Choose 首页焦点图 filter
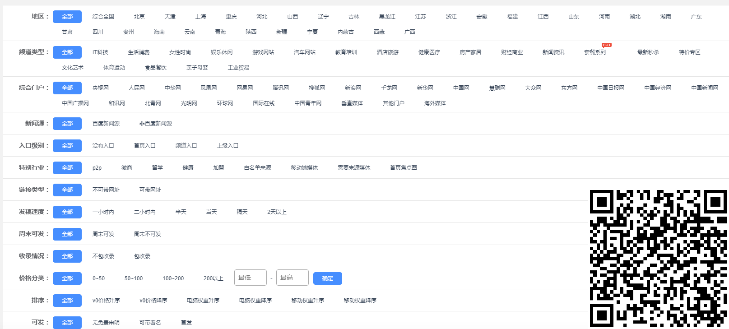Image resolution: width=729 pixels, height=329 pixels. (404, 168)
